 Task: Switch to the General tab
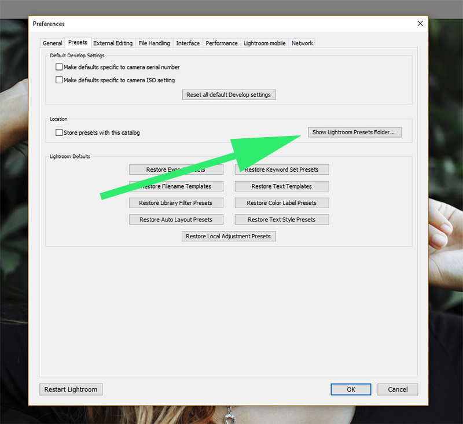(52, 43)
